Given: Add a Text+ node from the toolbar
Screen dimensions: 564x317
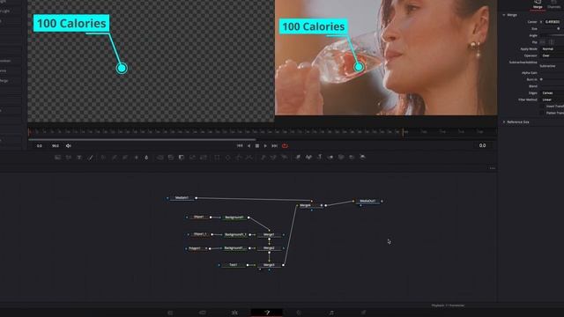Looking at the screenshot, I should click(x=79, y=158).
